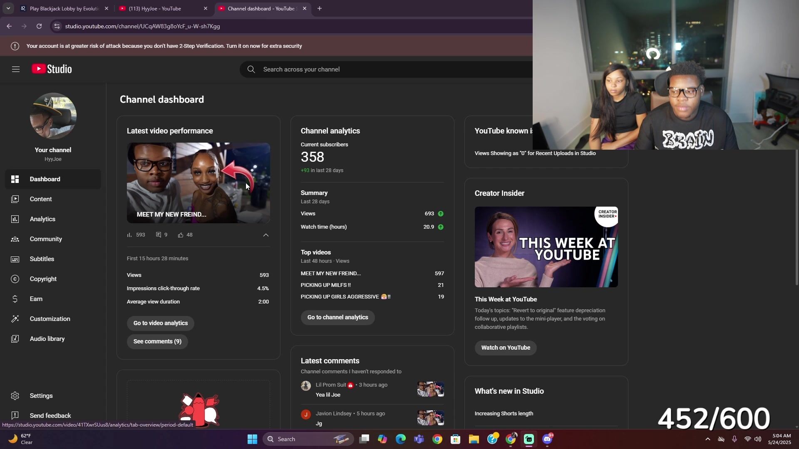The image size is (799, 449).
Task: Open a new browser tab
Action: click(x=320, y=8)
